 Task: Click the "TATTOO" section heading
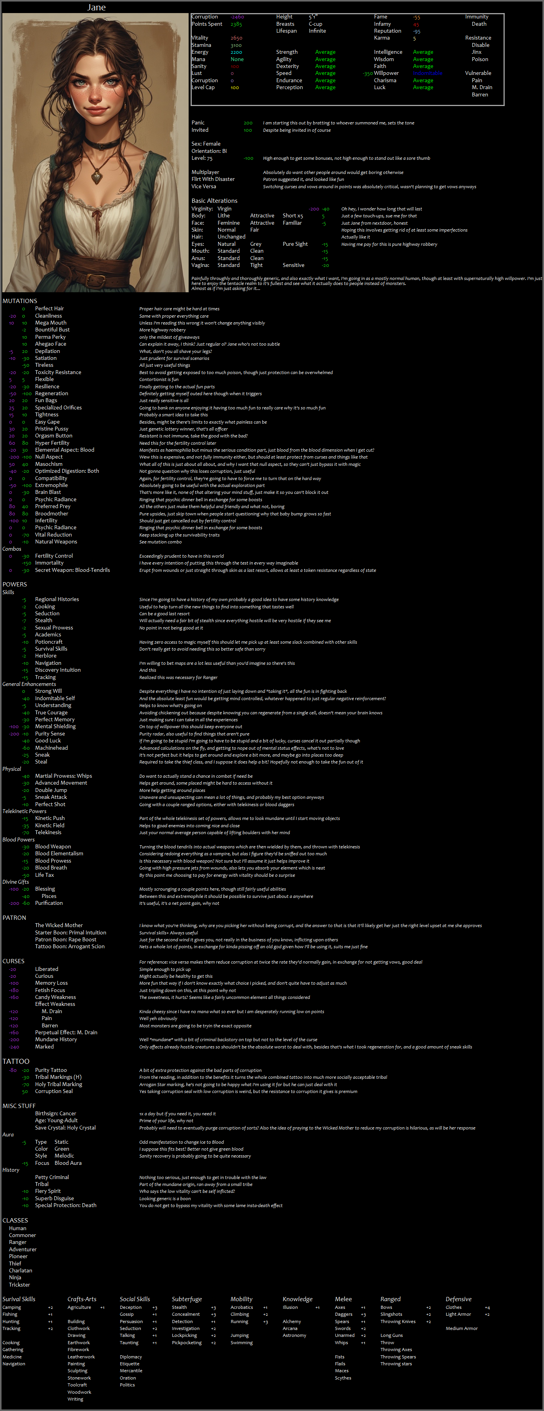pos(16,1061)
